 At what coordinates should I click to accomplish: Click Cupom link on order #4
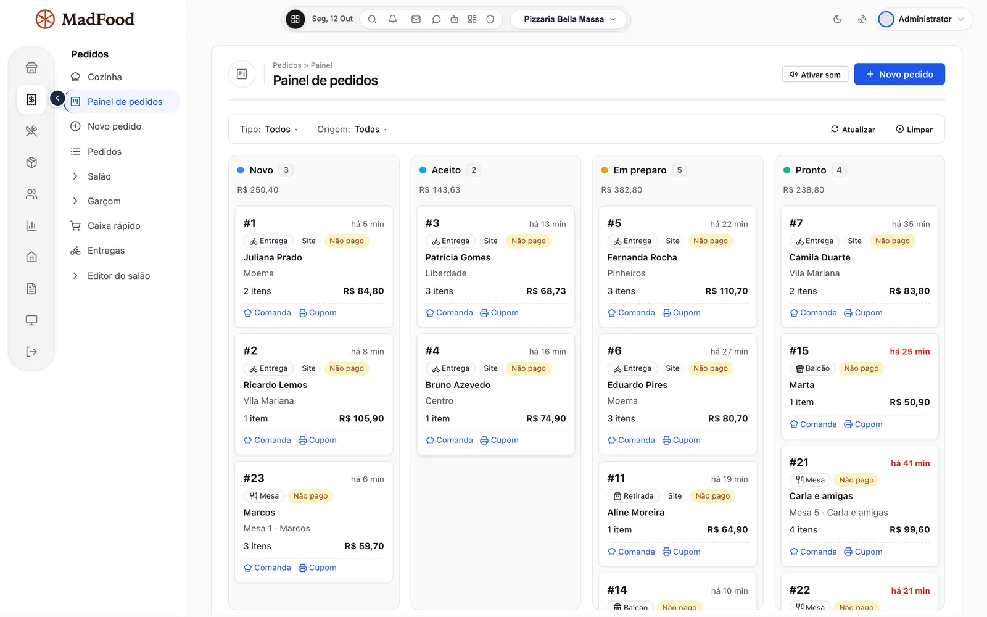[x=499, y=440]
